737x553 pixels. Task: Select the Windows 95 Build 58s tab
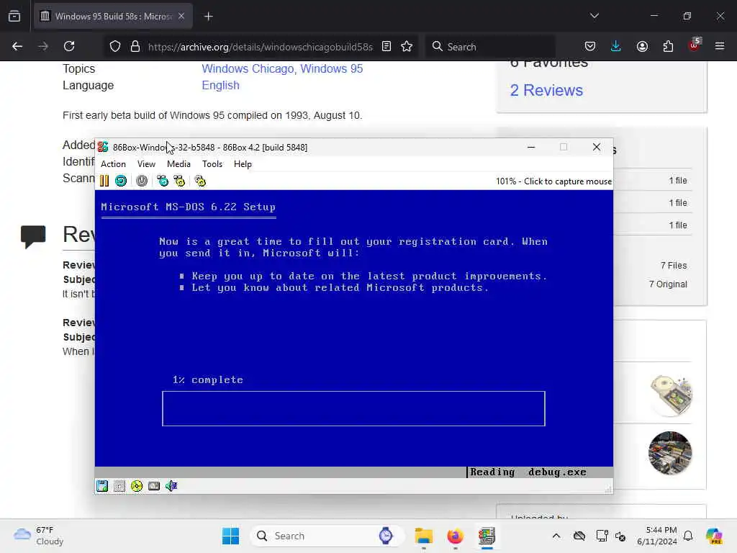113,17
